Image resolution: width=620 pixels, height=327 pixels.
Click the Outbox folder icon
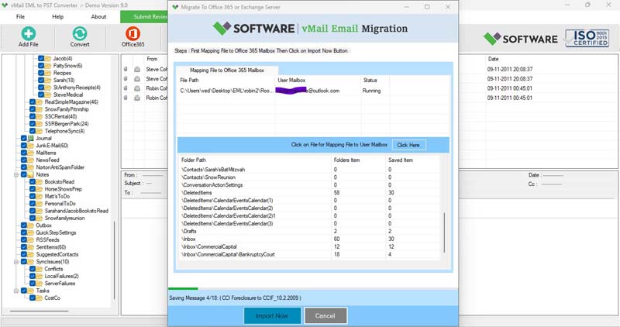31,225
